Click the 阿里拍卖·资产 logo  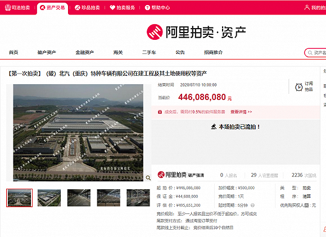tap(196, 32)
